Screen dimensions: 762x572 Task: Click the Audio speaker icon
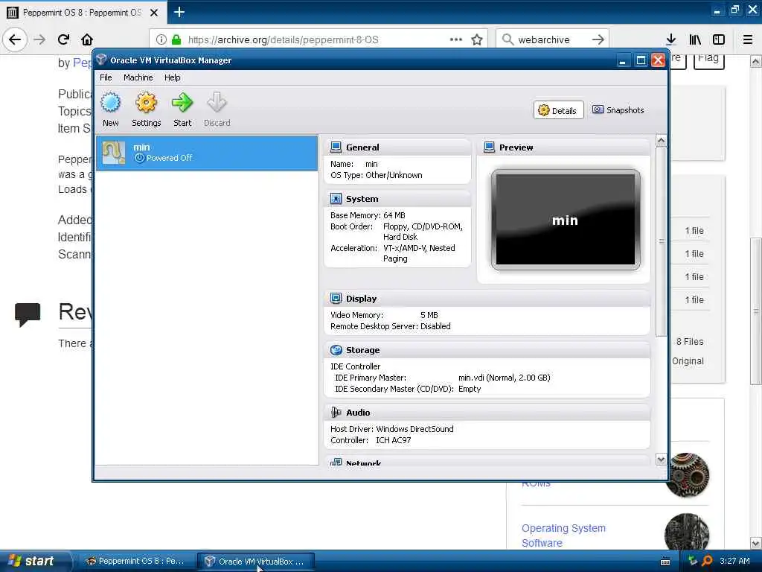point(336,413)
